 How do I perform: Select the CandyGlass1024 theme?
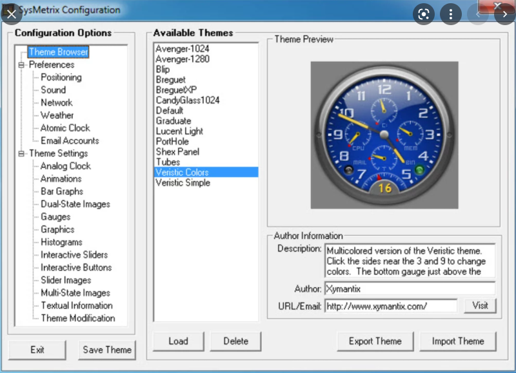206,100
